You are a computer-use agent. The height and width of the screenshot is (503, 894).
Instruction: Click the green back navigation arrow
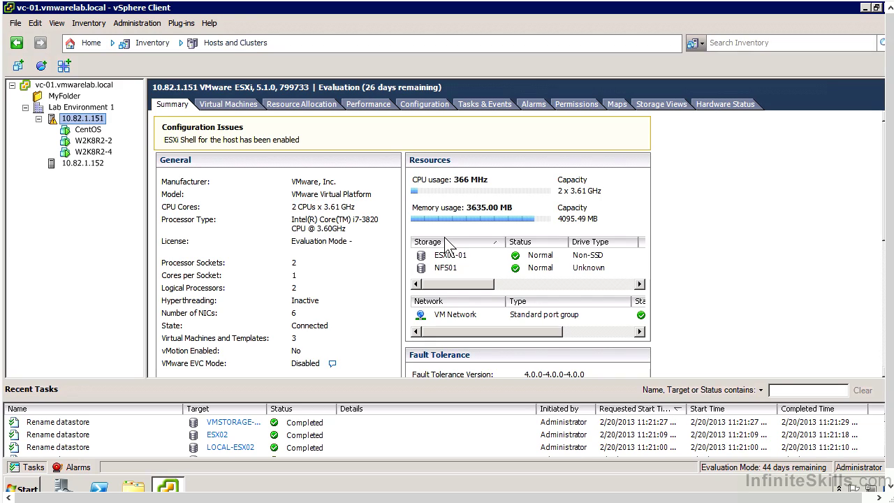17,43
